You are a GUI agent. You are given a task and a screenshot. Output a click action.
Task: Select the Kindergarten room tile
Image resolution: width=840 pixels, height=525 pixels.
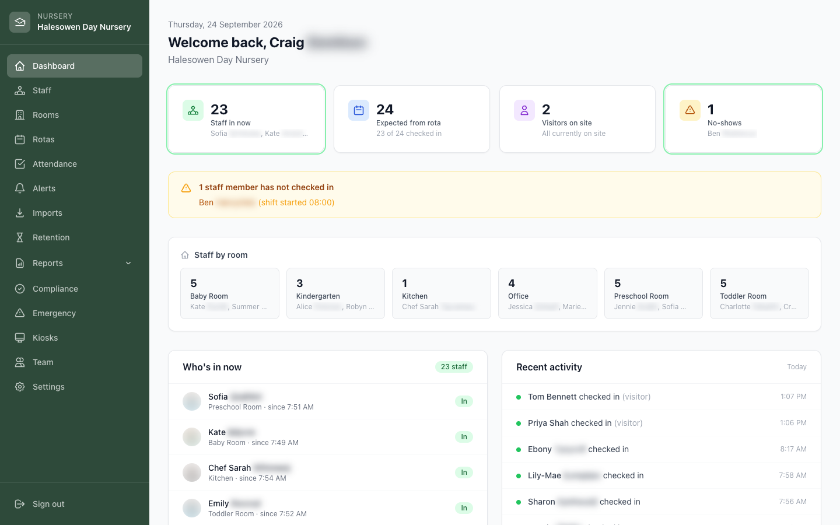point(335,293)
